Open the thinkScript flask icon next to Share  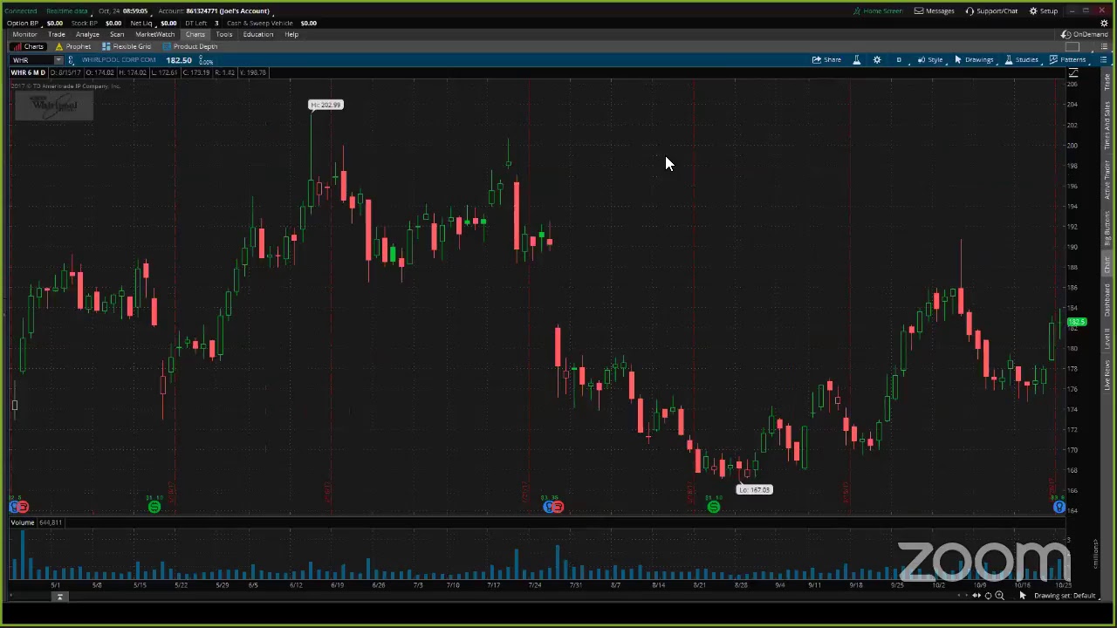click(856, 59)
